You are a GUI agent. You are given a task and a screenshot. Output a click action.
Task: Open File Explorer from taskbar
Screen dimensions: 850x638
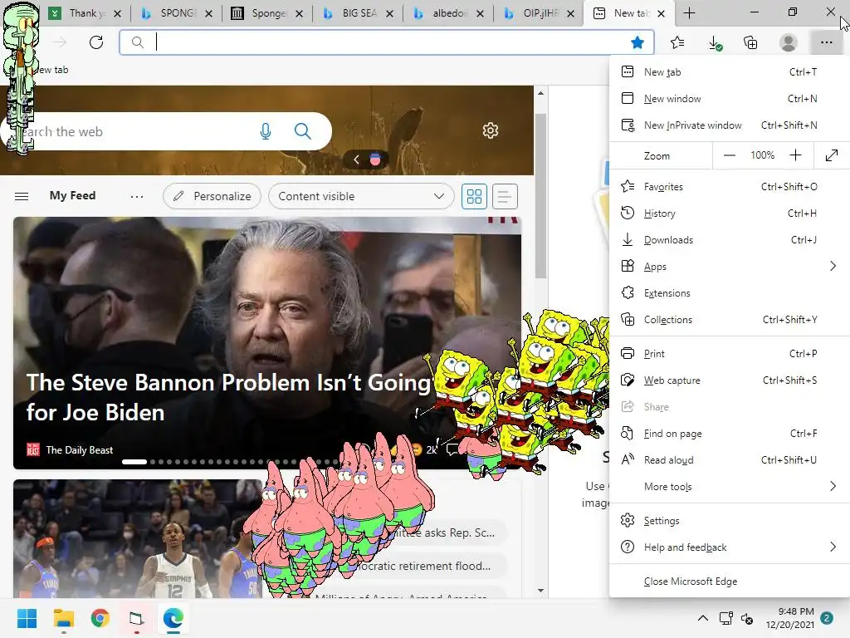63,618
